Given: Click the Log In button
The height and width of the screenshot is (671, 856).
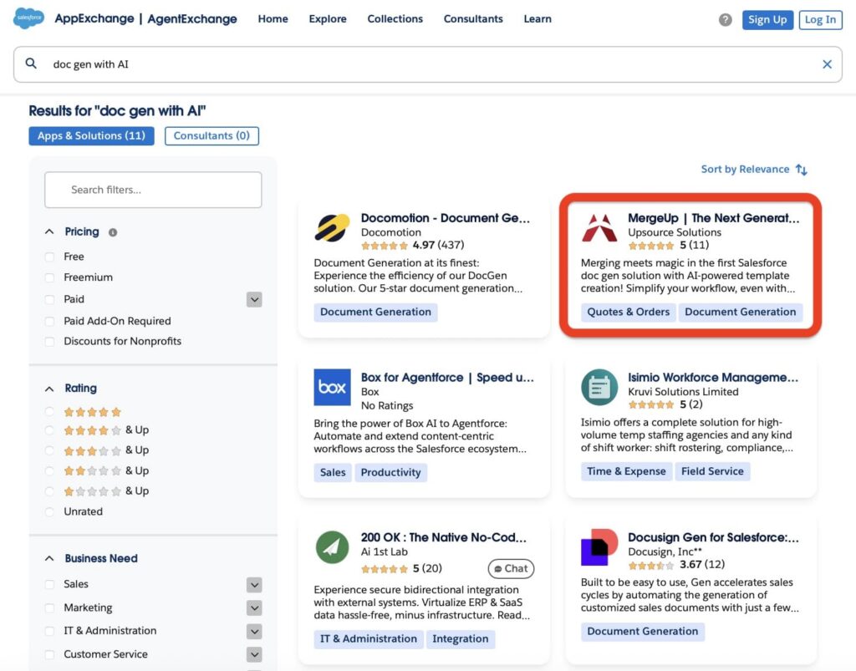Looking at the screenshot, I should pyautogui.click(x=821, y=20).
